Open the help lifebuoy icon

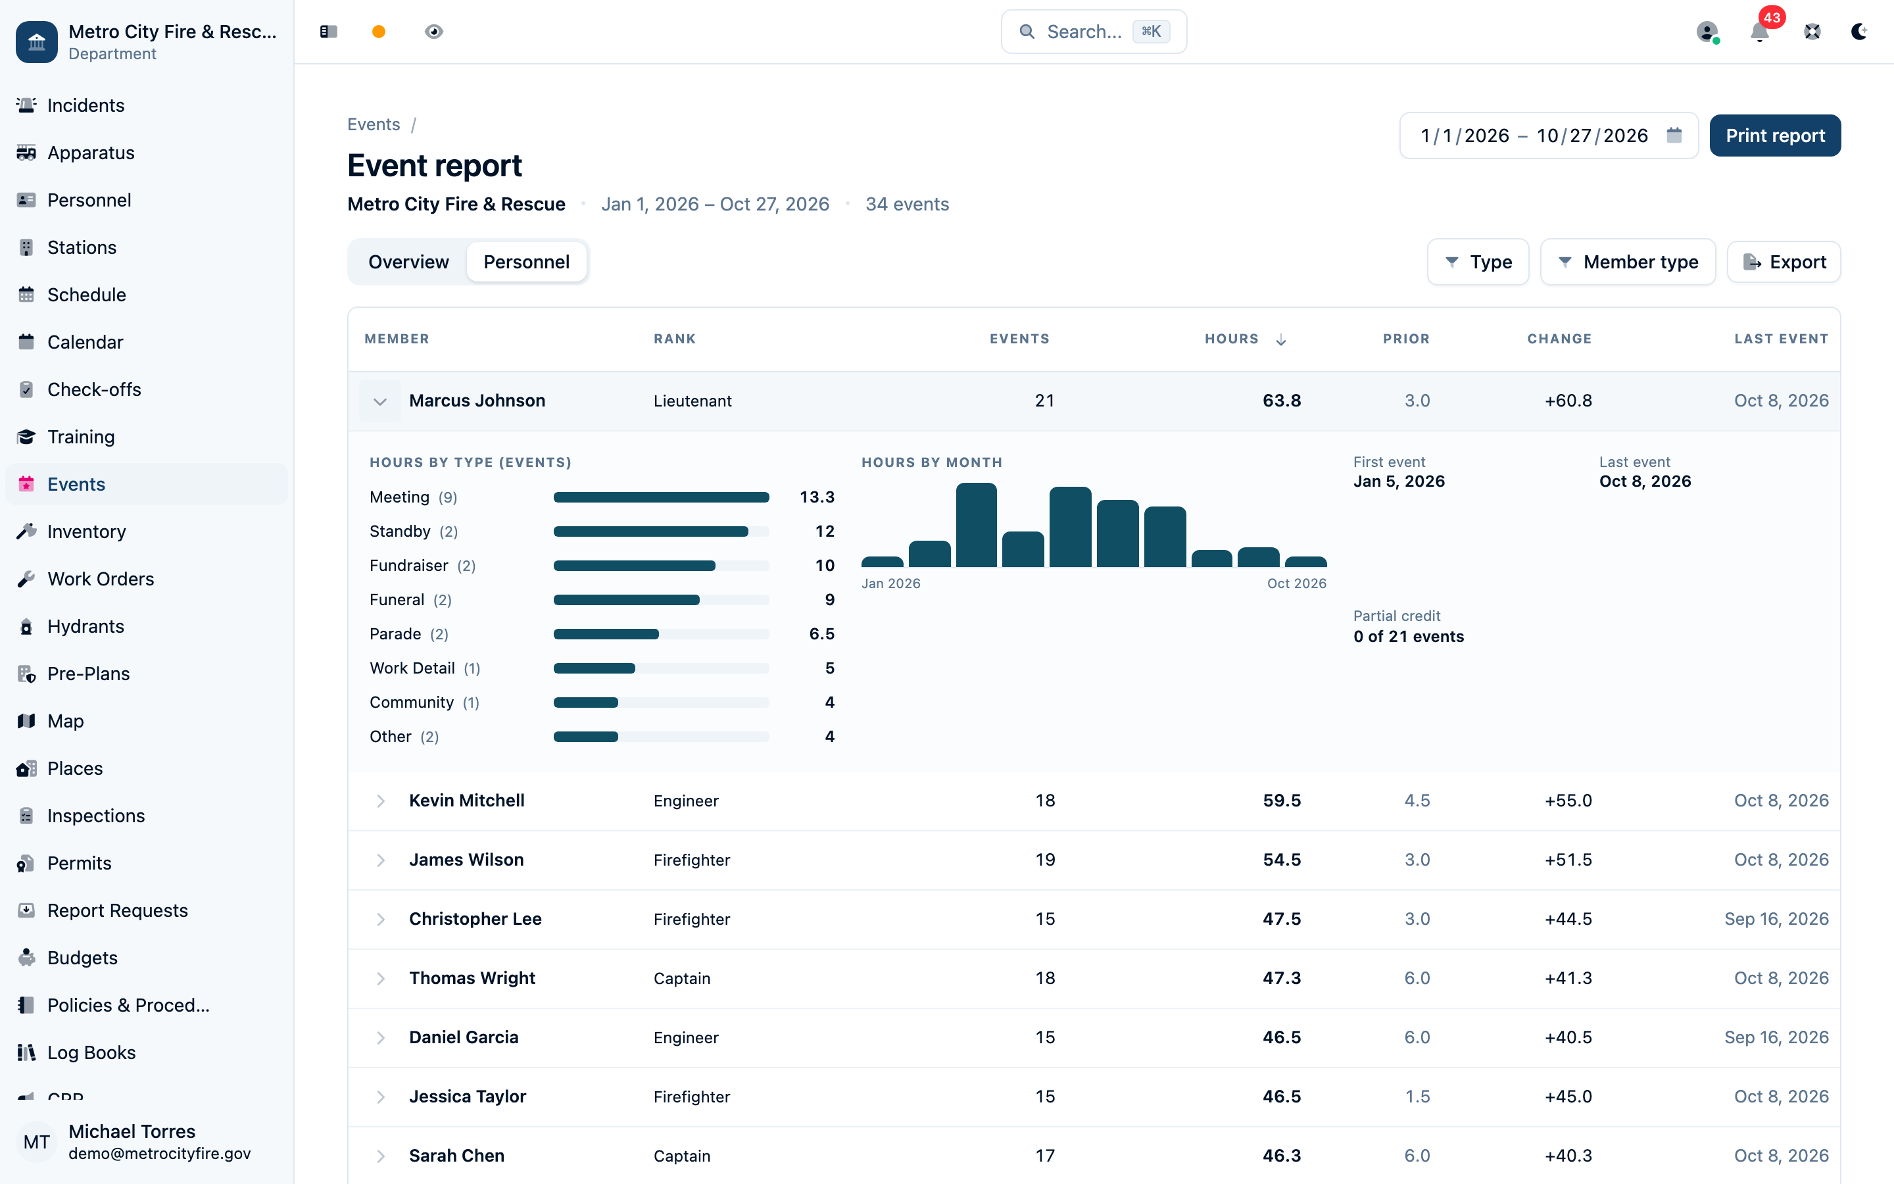click(1812, 32)
